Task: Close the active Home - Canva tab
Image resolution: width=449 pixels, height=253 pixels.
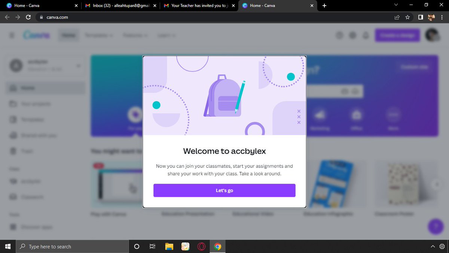Action: click(312, 6)
